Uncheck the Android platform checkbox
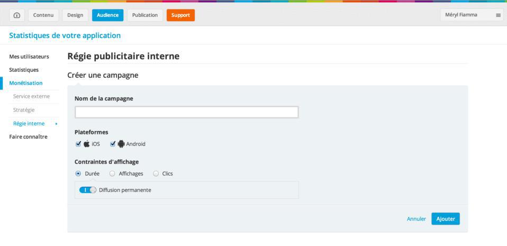This screenshot has height=246, width=507. pos(113,144)
